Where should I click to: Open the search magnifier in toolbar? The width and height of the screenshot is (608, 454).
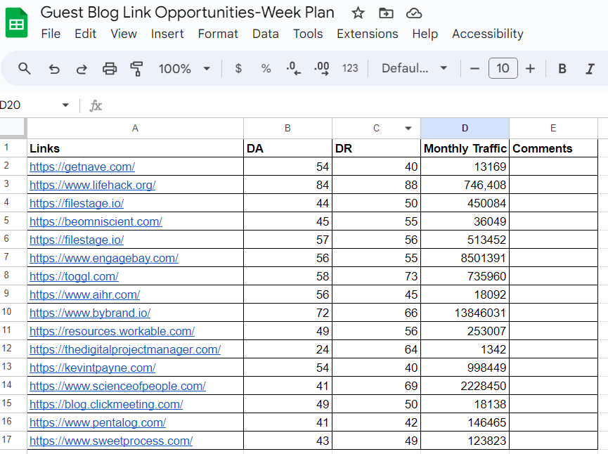25,69
